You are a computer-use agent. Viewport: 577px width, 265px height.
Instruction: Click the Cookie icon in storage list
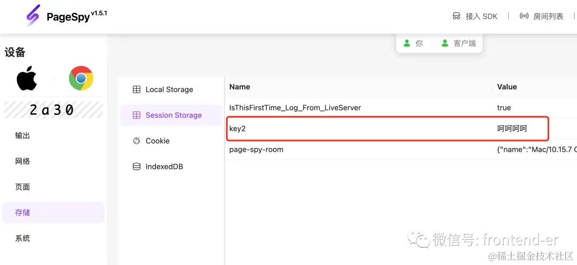(137, 141)
